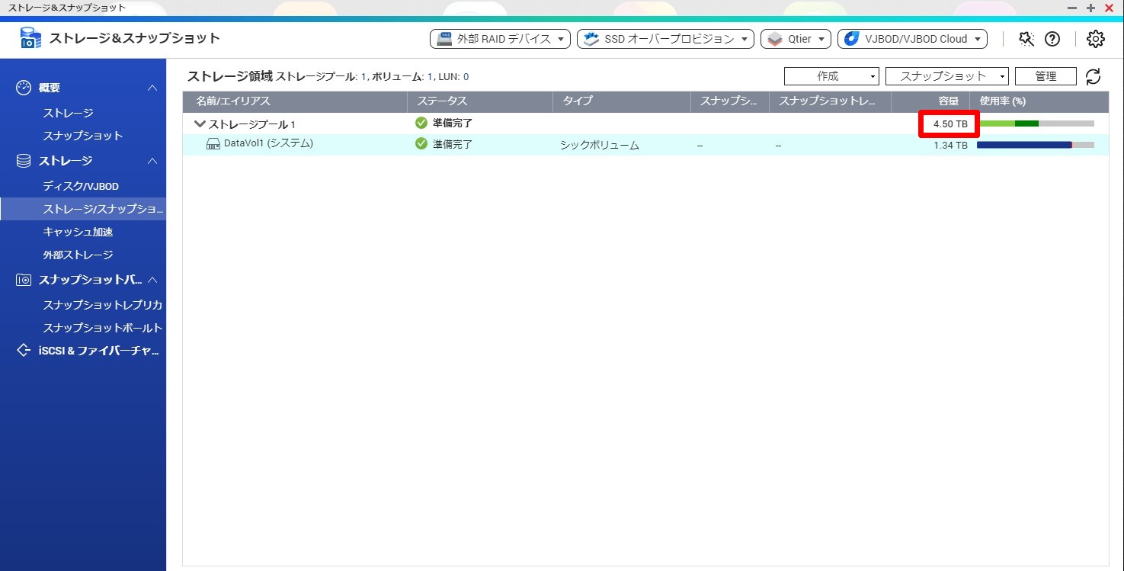
Task: Click the ストレージ database stack icon
Action: [24, 161]
